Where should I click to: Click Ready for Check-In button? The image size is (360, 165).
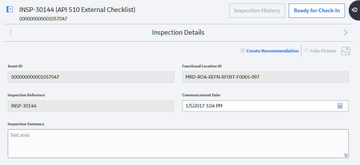coord(317,10)
